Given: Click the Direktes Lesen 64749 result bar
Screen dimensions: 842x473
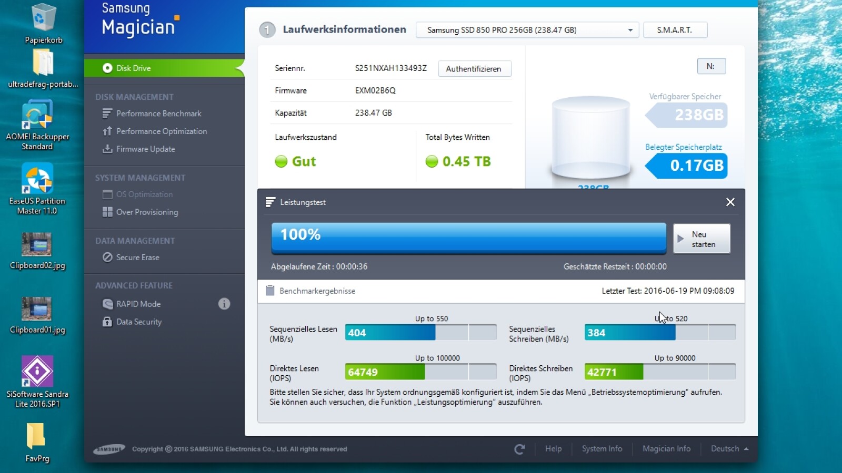Looking at the screenshot, I should pyautogui.click(x=420, y=372).
